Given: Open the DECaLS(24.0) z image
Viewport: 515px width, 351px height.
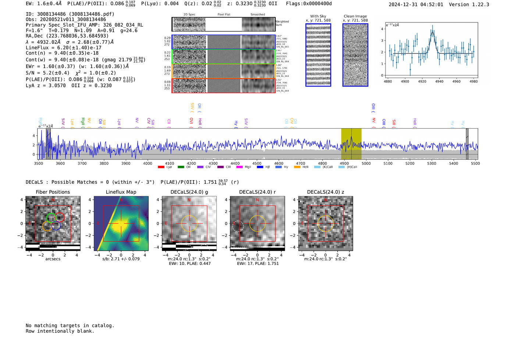Looking at the screenshot, I should (325, 224).
